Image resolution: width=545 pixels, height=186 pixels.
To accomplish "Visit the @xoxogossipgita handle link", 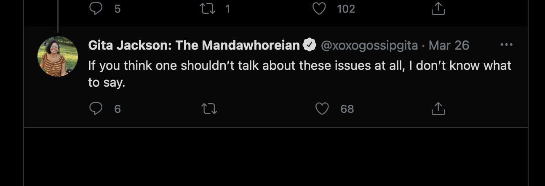I will [x=369, y=45].
